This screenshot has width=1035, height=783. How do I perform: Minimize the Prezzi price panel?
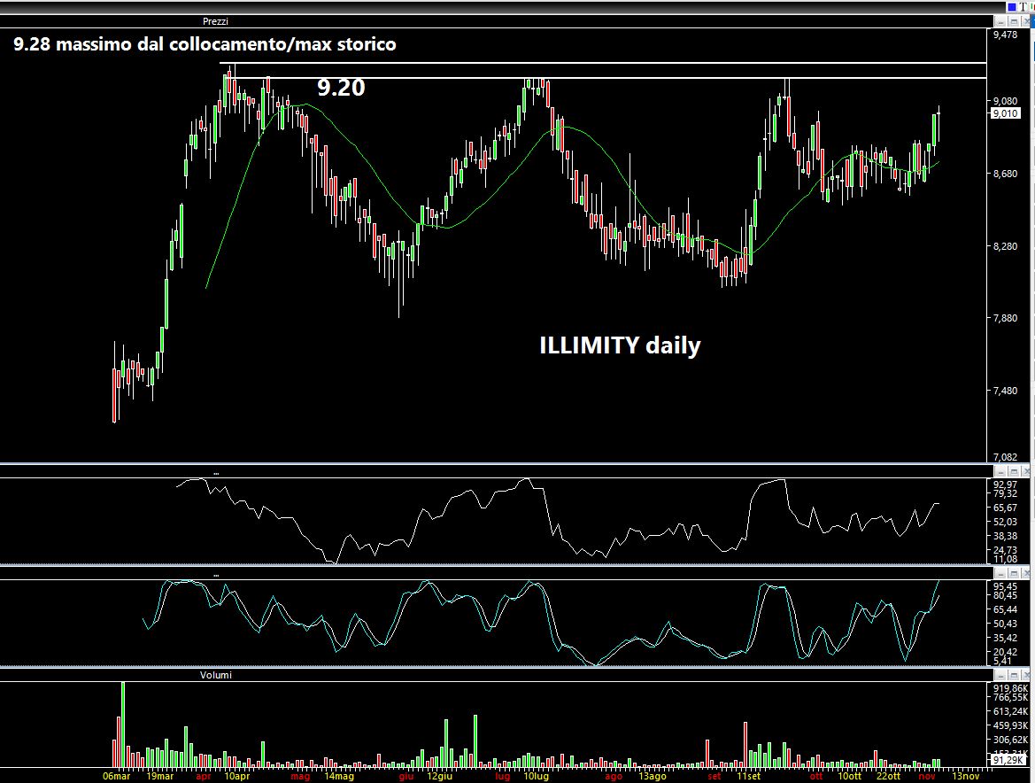1002,21
